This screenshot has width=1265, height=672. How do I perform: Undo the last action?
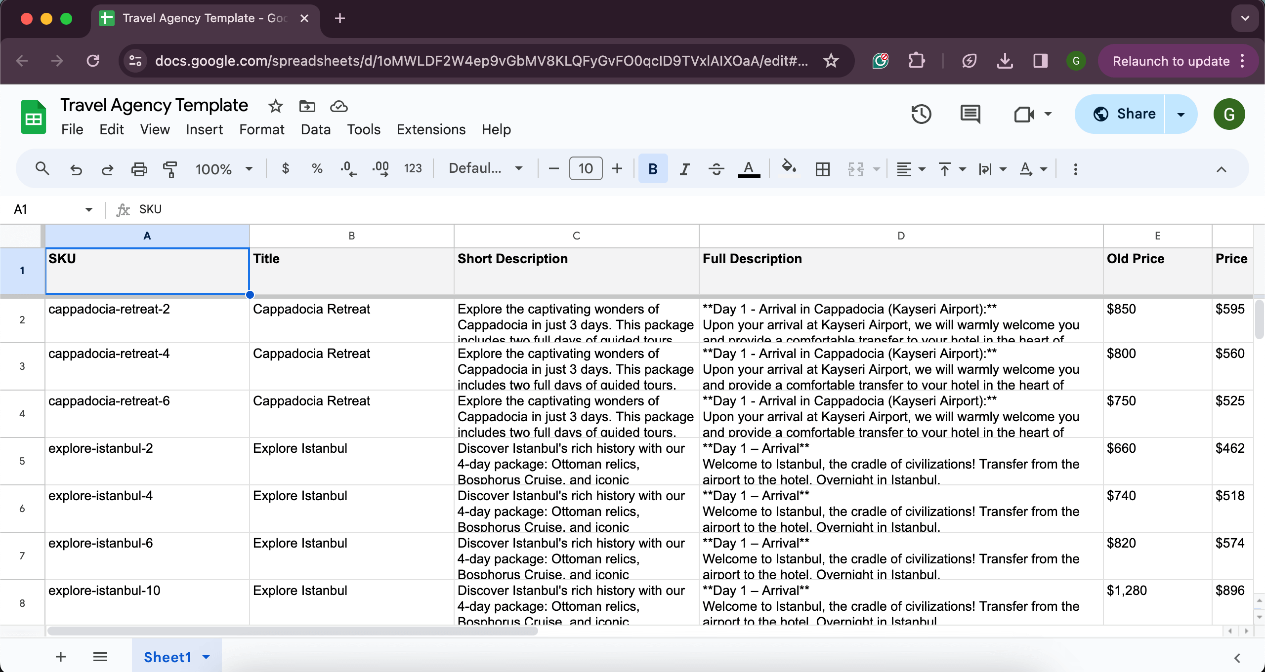point(76,169)
